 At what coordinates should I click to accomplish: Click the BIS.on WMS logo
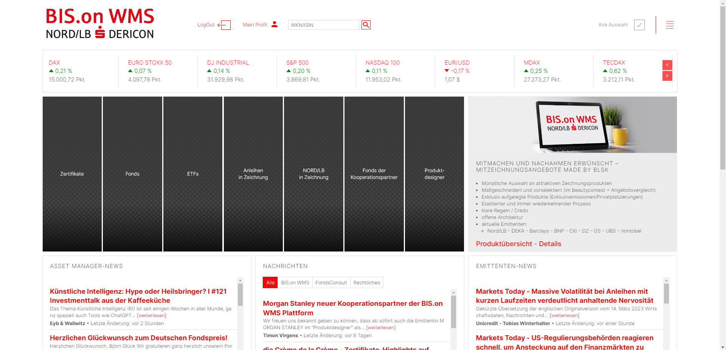(x=100, y=23)
